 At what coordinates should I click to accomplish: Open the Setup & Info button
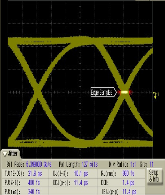(155, 176)
